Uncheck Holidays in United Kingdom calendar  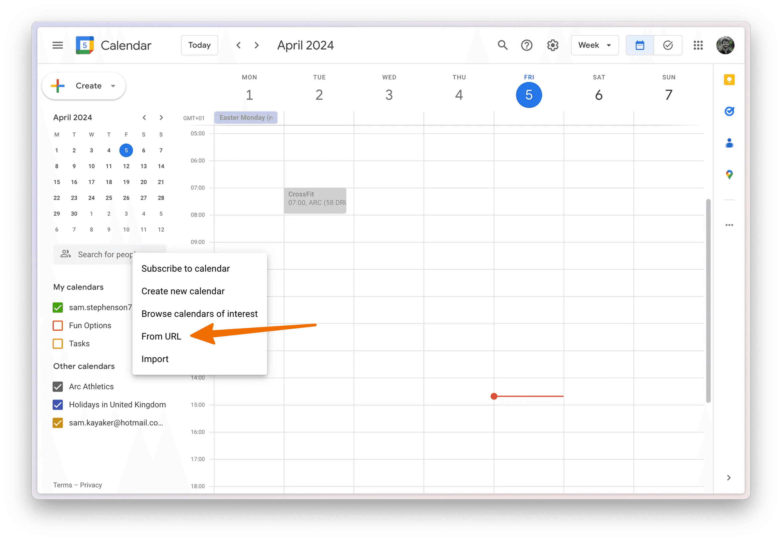[x=58, y=404]
